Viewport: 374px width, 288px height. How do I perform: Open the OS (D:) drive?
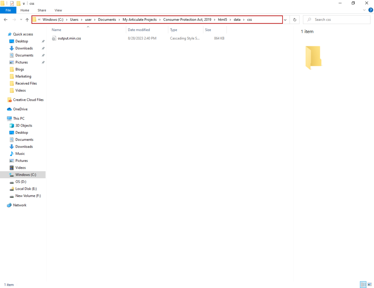coord(21,182)
